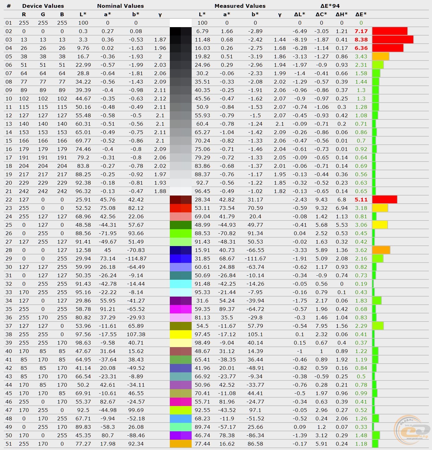This screenshot has height=450, width=432.
Task: Click the teal swatch in row 31
Action: (180, 275)
